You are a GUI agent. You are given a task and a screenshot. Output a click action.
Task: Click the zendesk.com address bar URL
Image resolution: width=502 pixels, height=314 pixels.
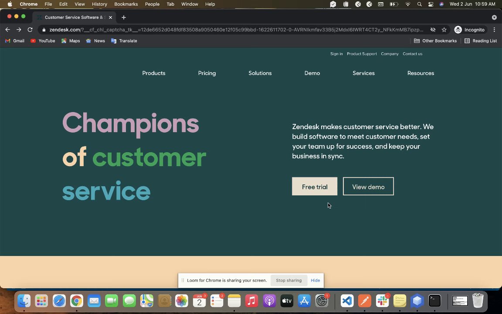(x=236, y=30)
